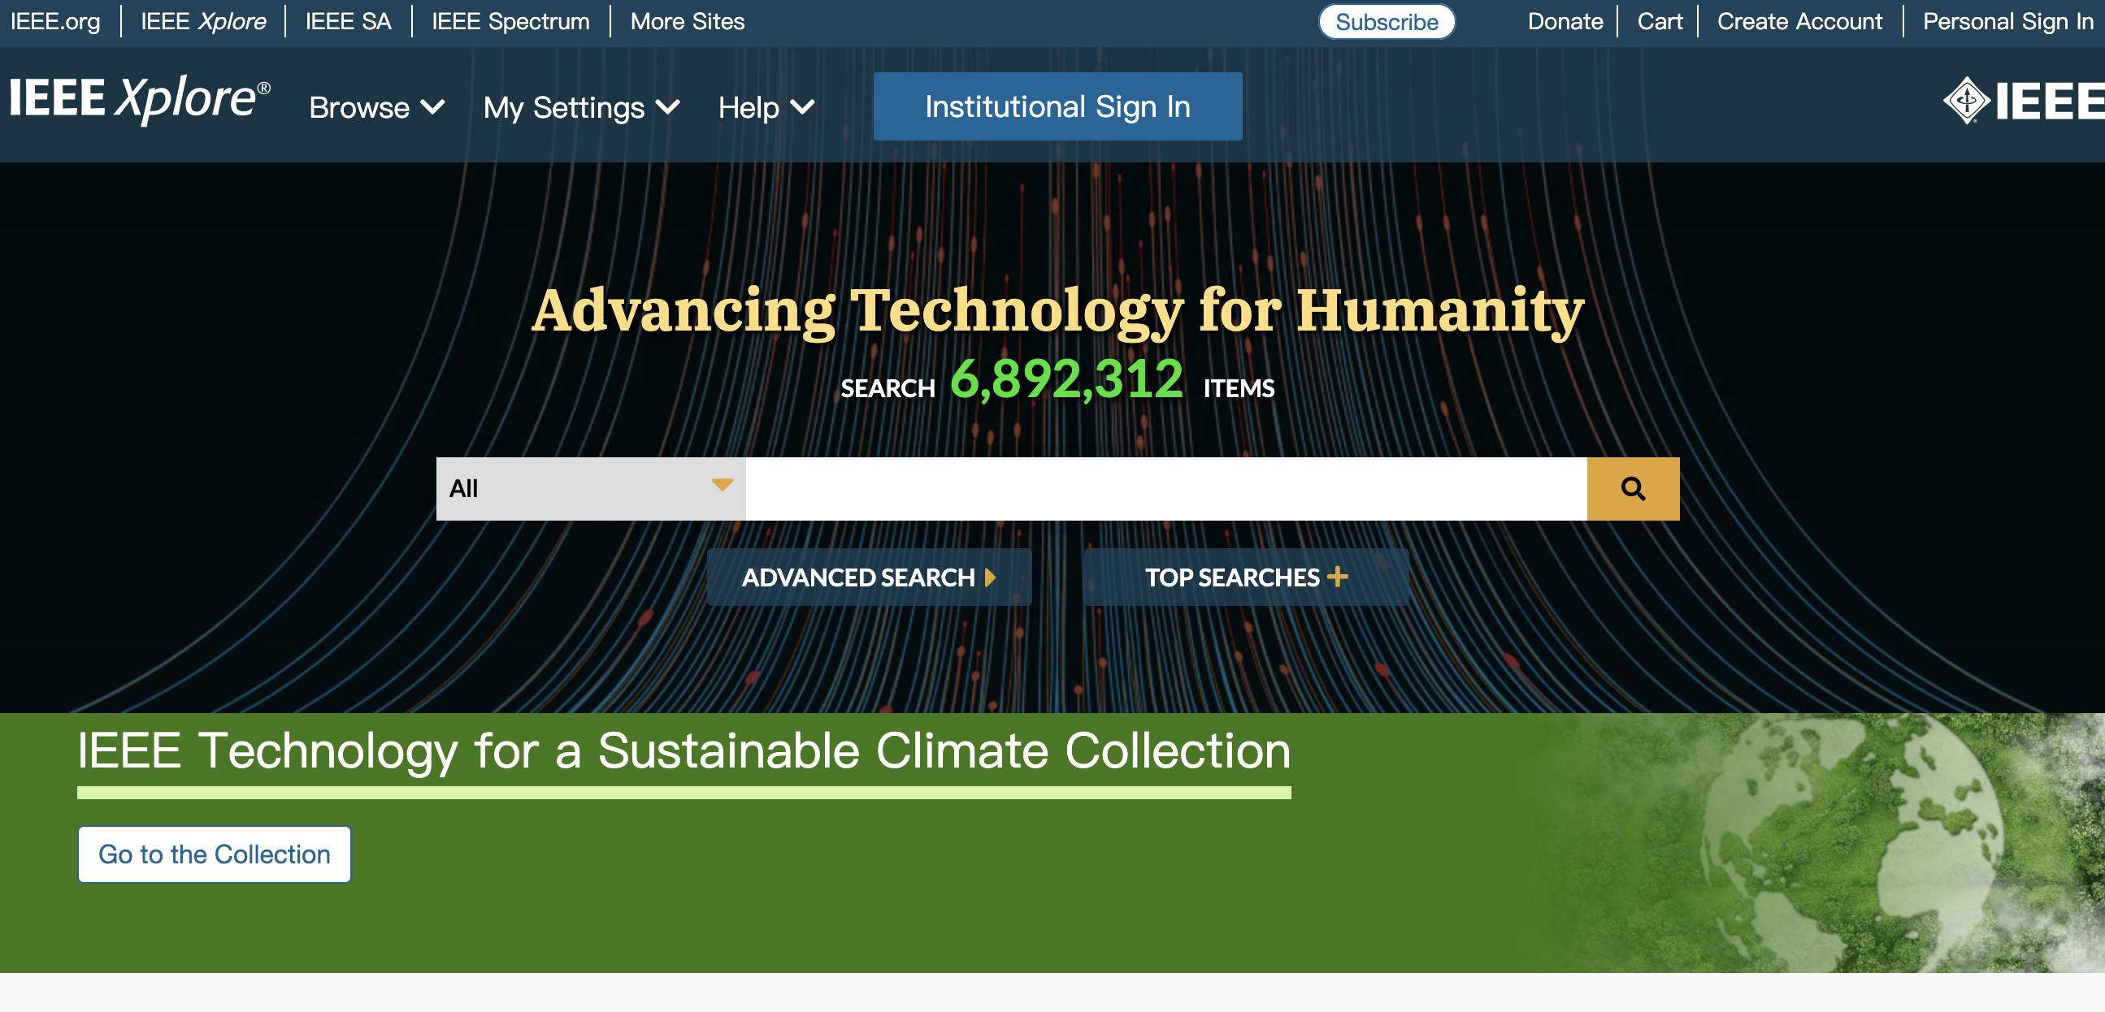This screenshot has height=1012, width=2105.
Task: Click the Donate link
Action: click(1565, 21)
